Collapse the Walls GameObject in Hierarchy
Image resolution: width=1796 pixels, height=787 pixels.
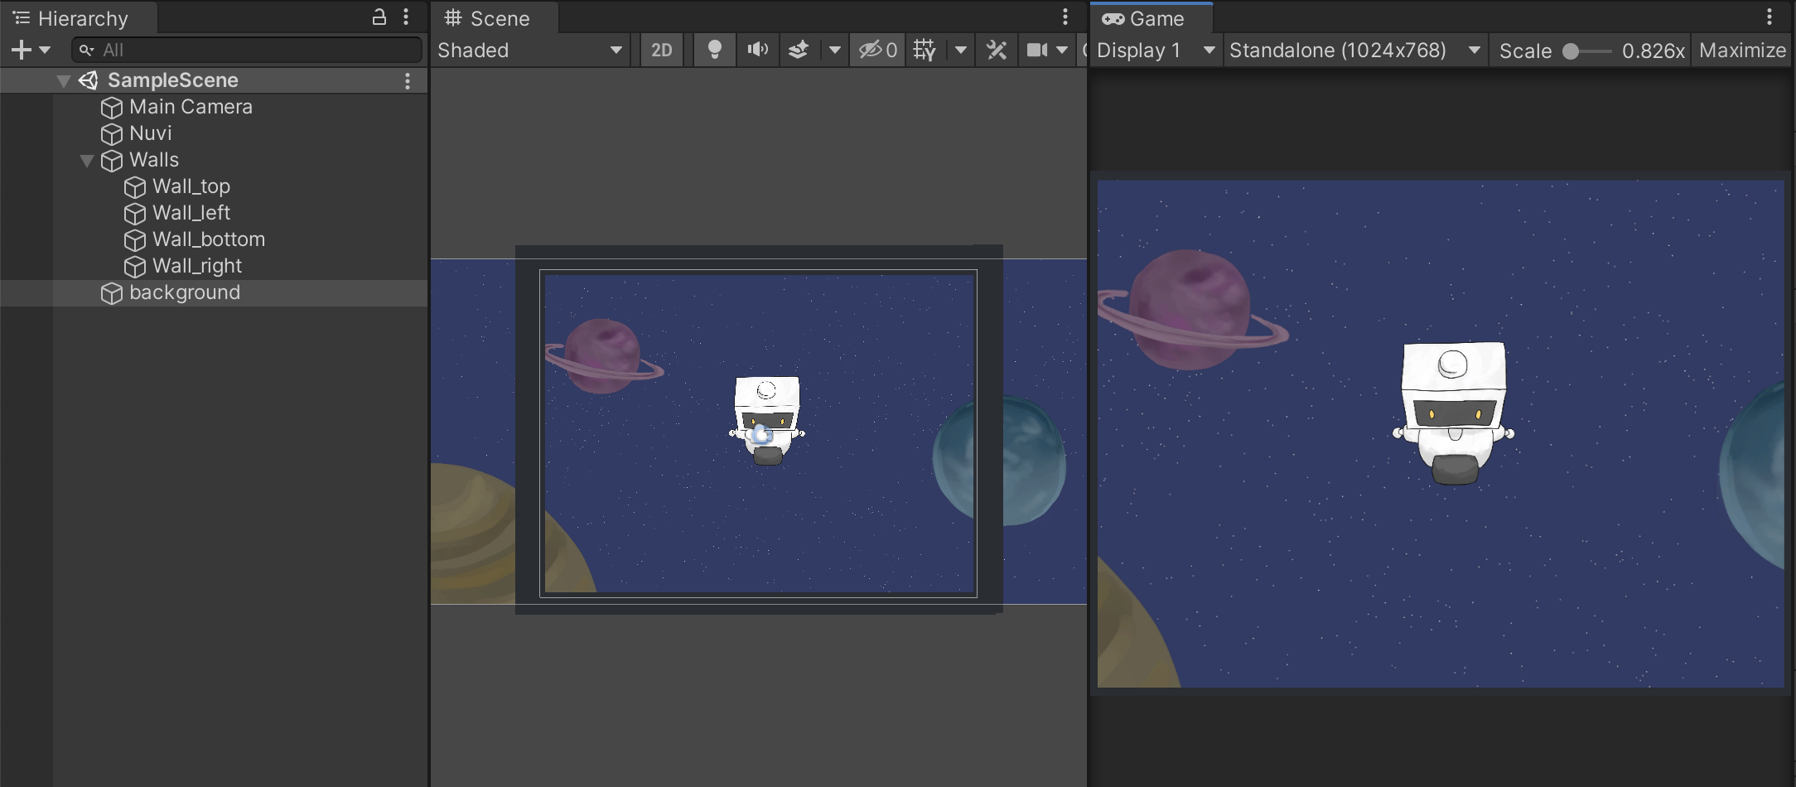86,161
